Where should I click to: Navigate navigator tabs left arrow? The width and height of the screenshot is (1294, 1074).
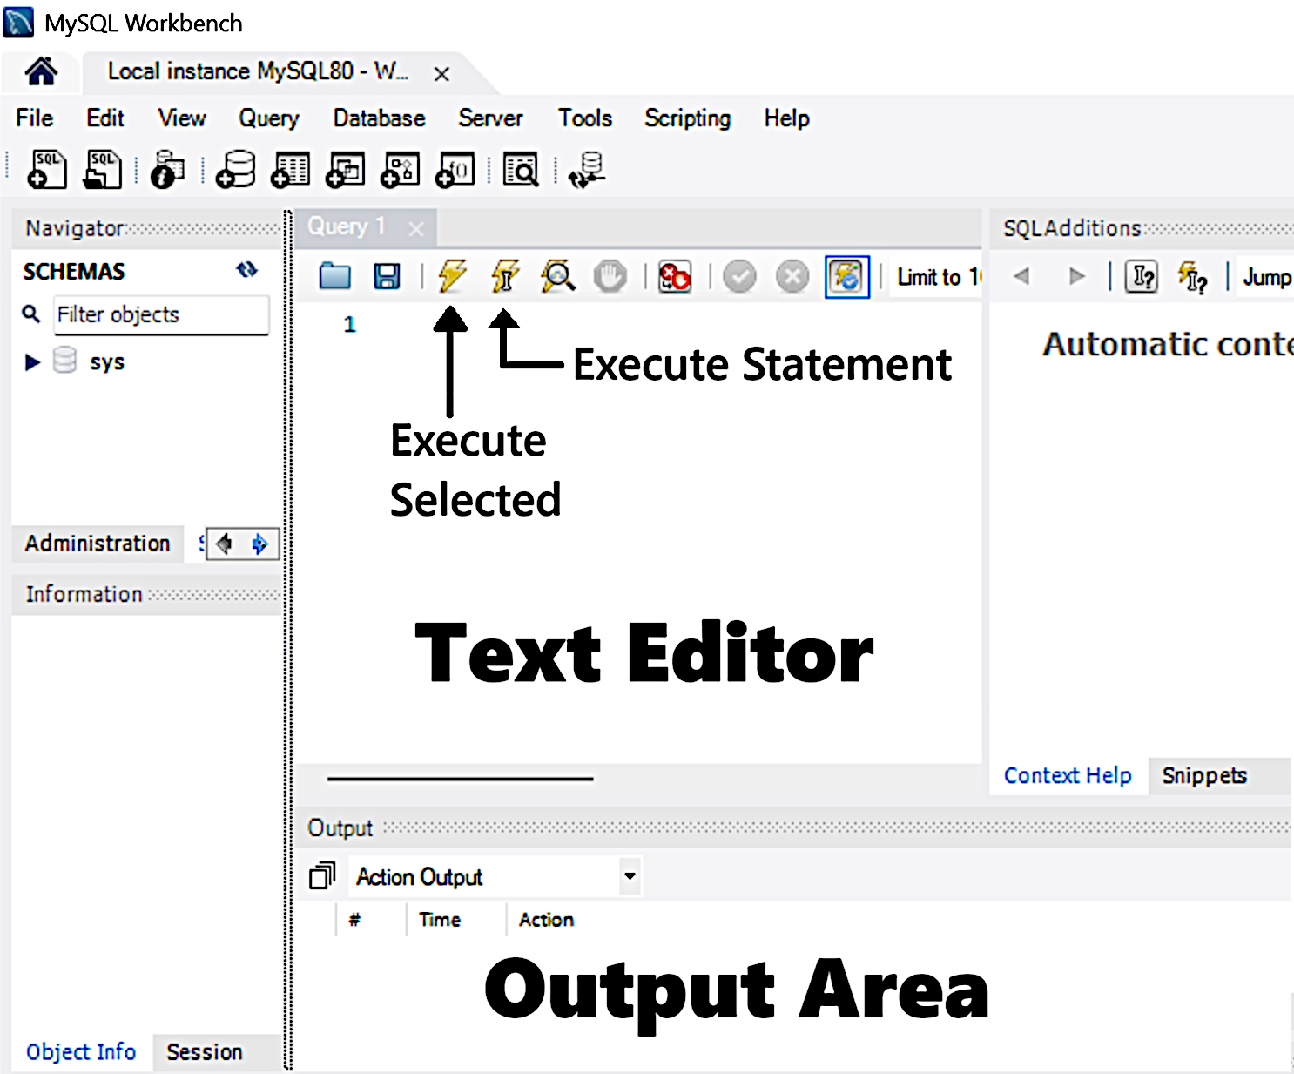pos(225,544)
